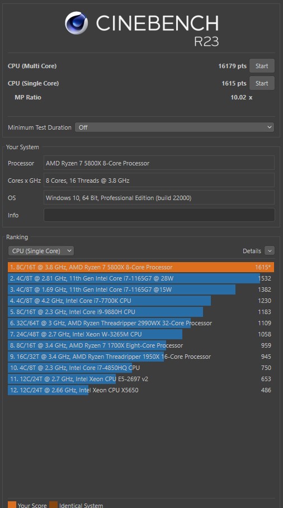Select the Xeon W-3265M ranking row

(141, 334)
